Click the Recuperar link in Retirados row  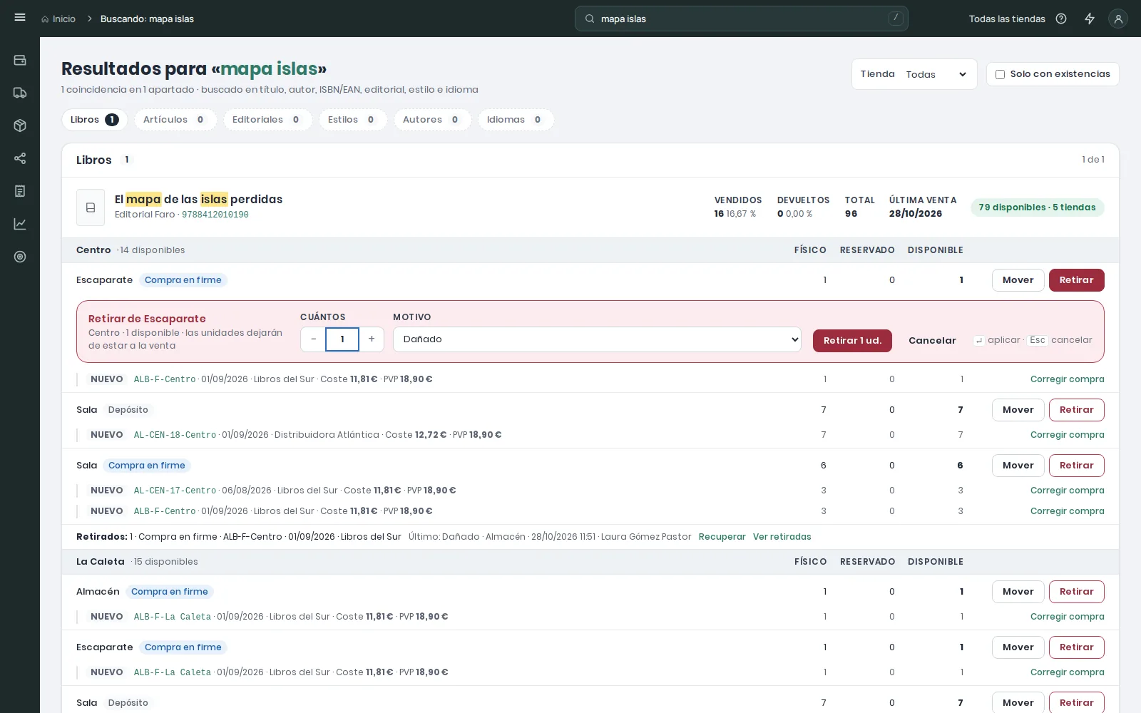click(722, 537)
